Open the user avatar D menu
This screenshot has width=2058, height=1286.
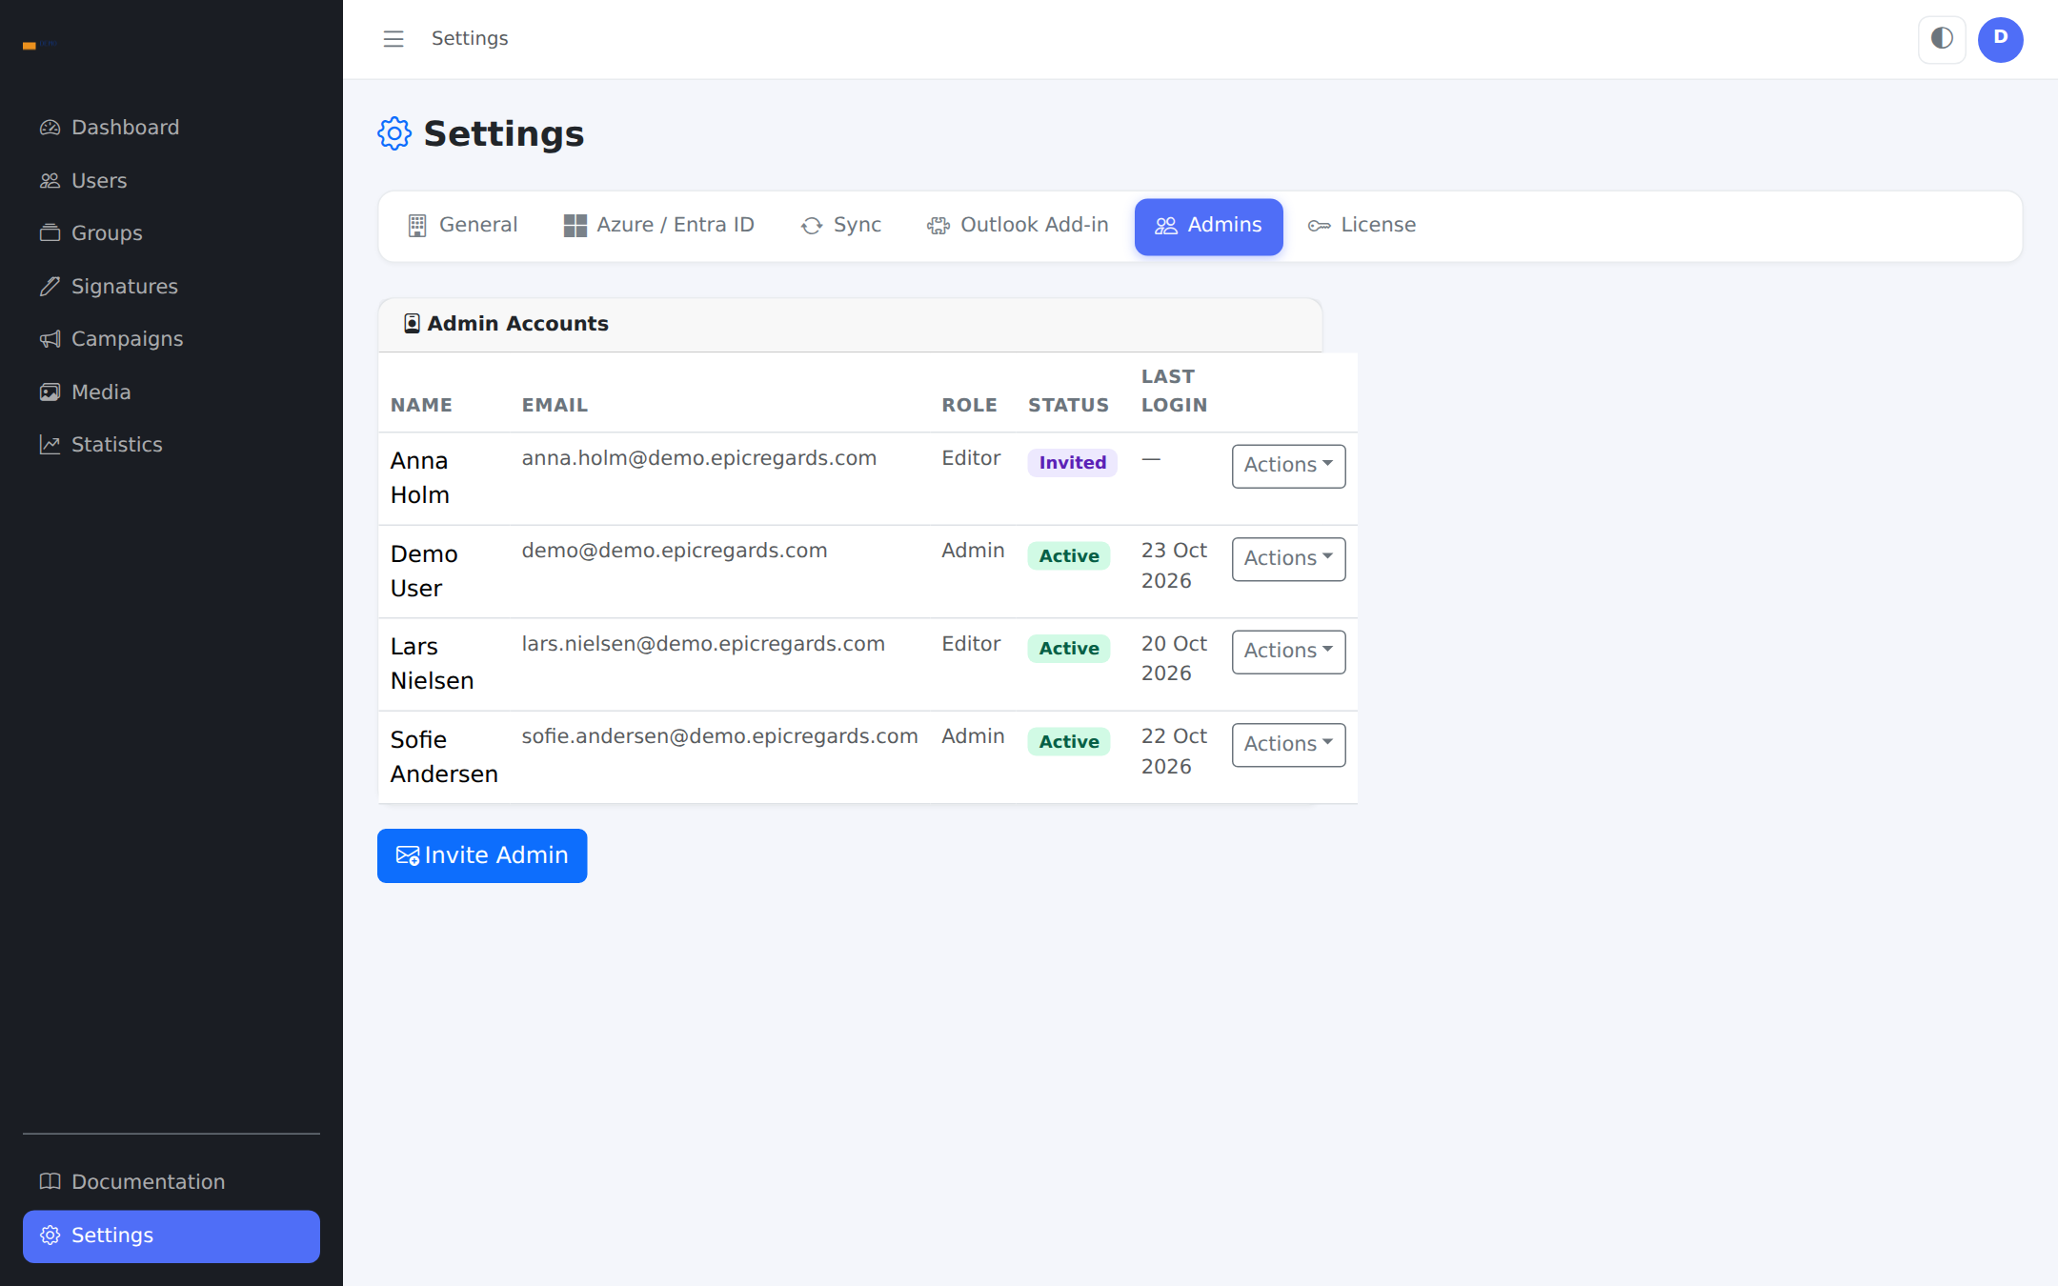2000,39
